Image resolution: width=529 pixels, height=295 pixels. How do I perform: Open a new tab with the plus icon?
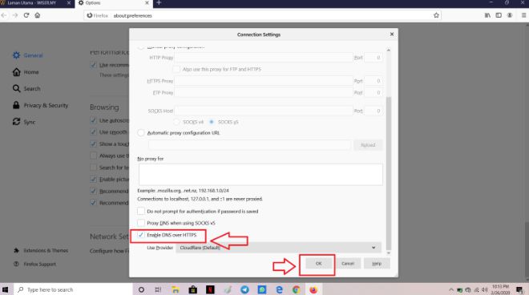[159, 3]
